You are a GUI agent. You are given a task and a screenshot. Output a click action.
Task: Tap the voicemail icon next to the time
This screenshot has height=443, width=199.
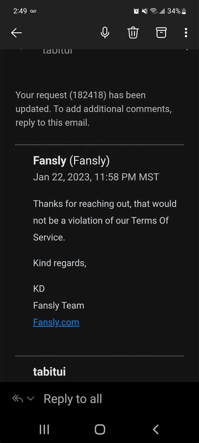coord(33,11)
